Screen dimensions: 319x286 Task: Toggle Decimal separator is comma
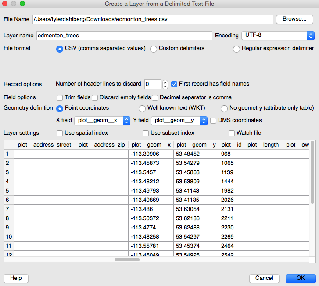(155, 98)
